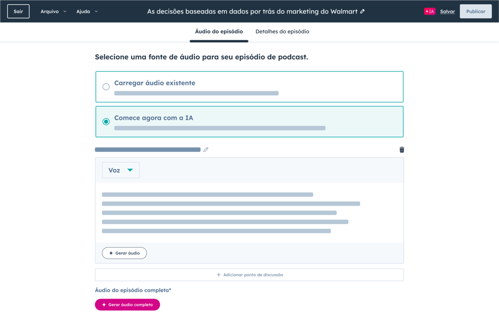The height and width of the screenshot is (320, 499).
Task: Click plus icon for Adicionar ponto de discussão
Action: (218, 275)
